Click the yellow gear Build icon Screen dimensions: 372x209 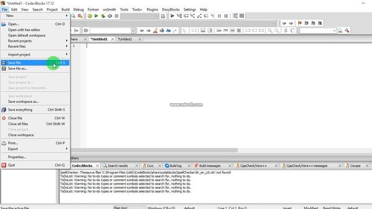click(90, 16)
